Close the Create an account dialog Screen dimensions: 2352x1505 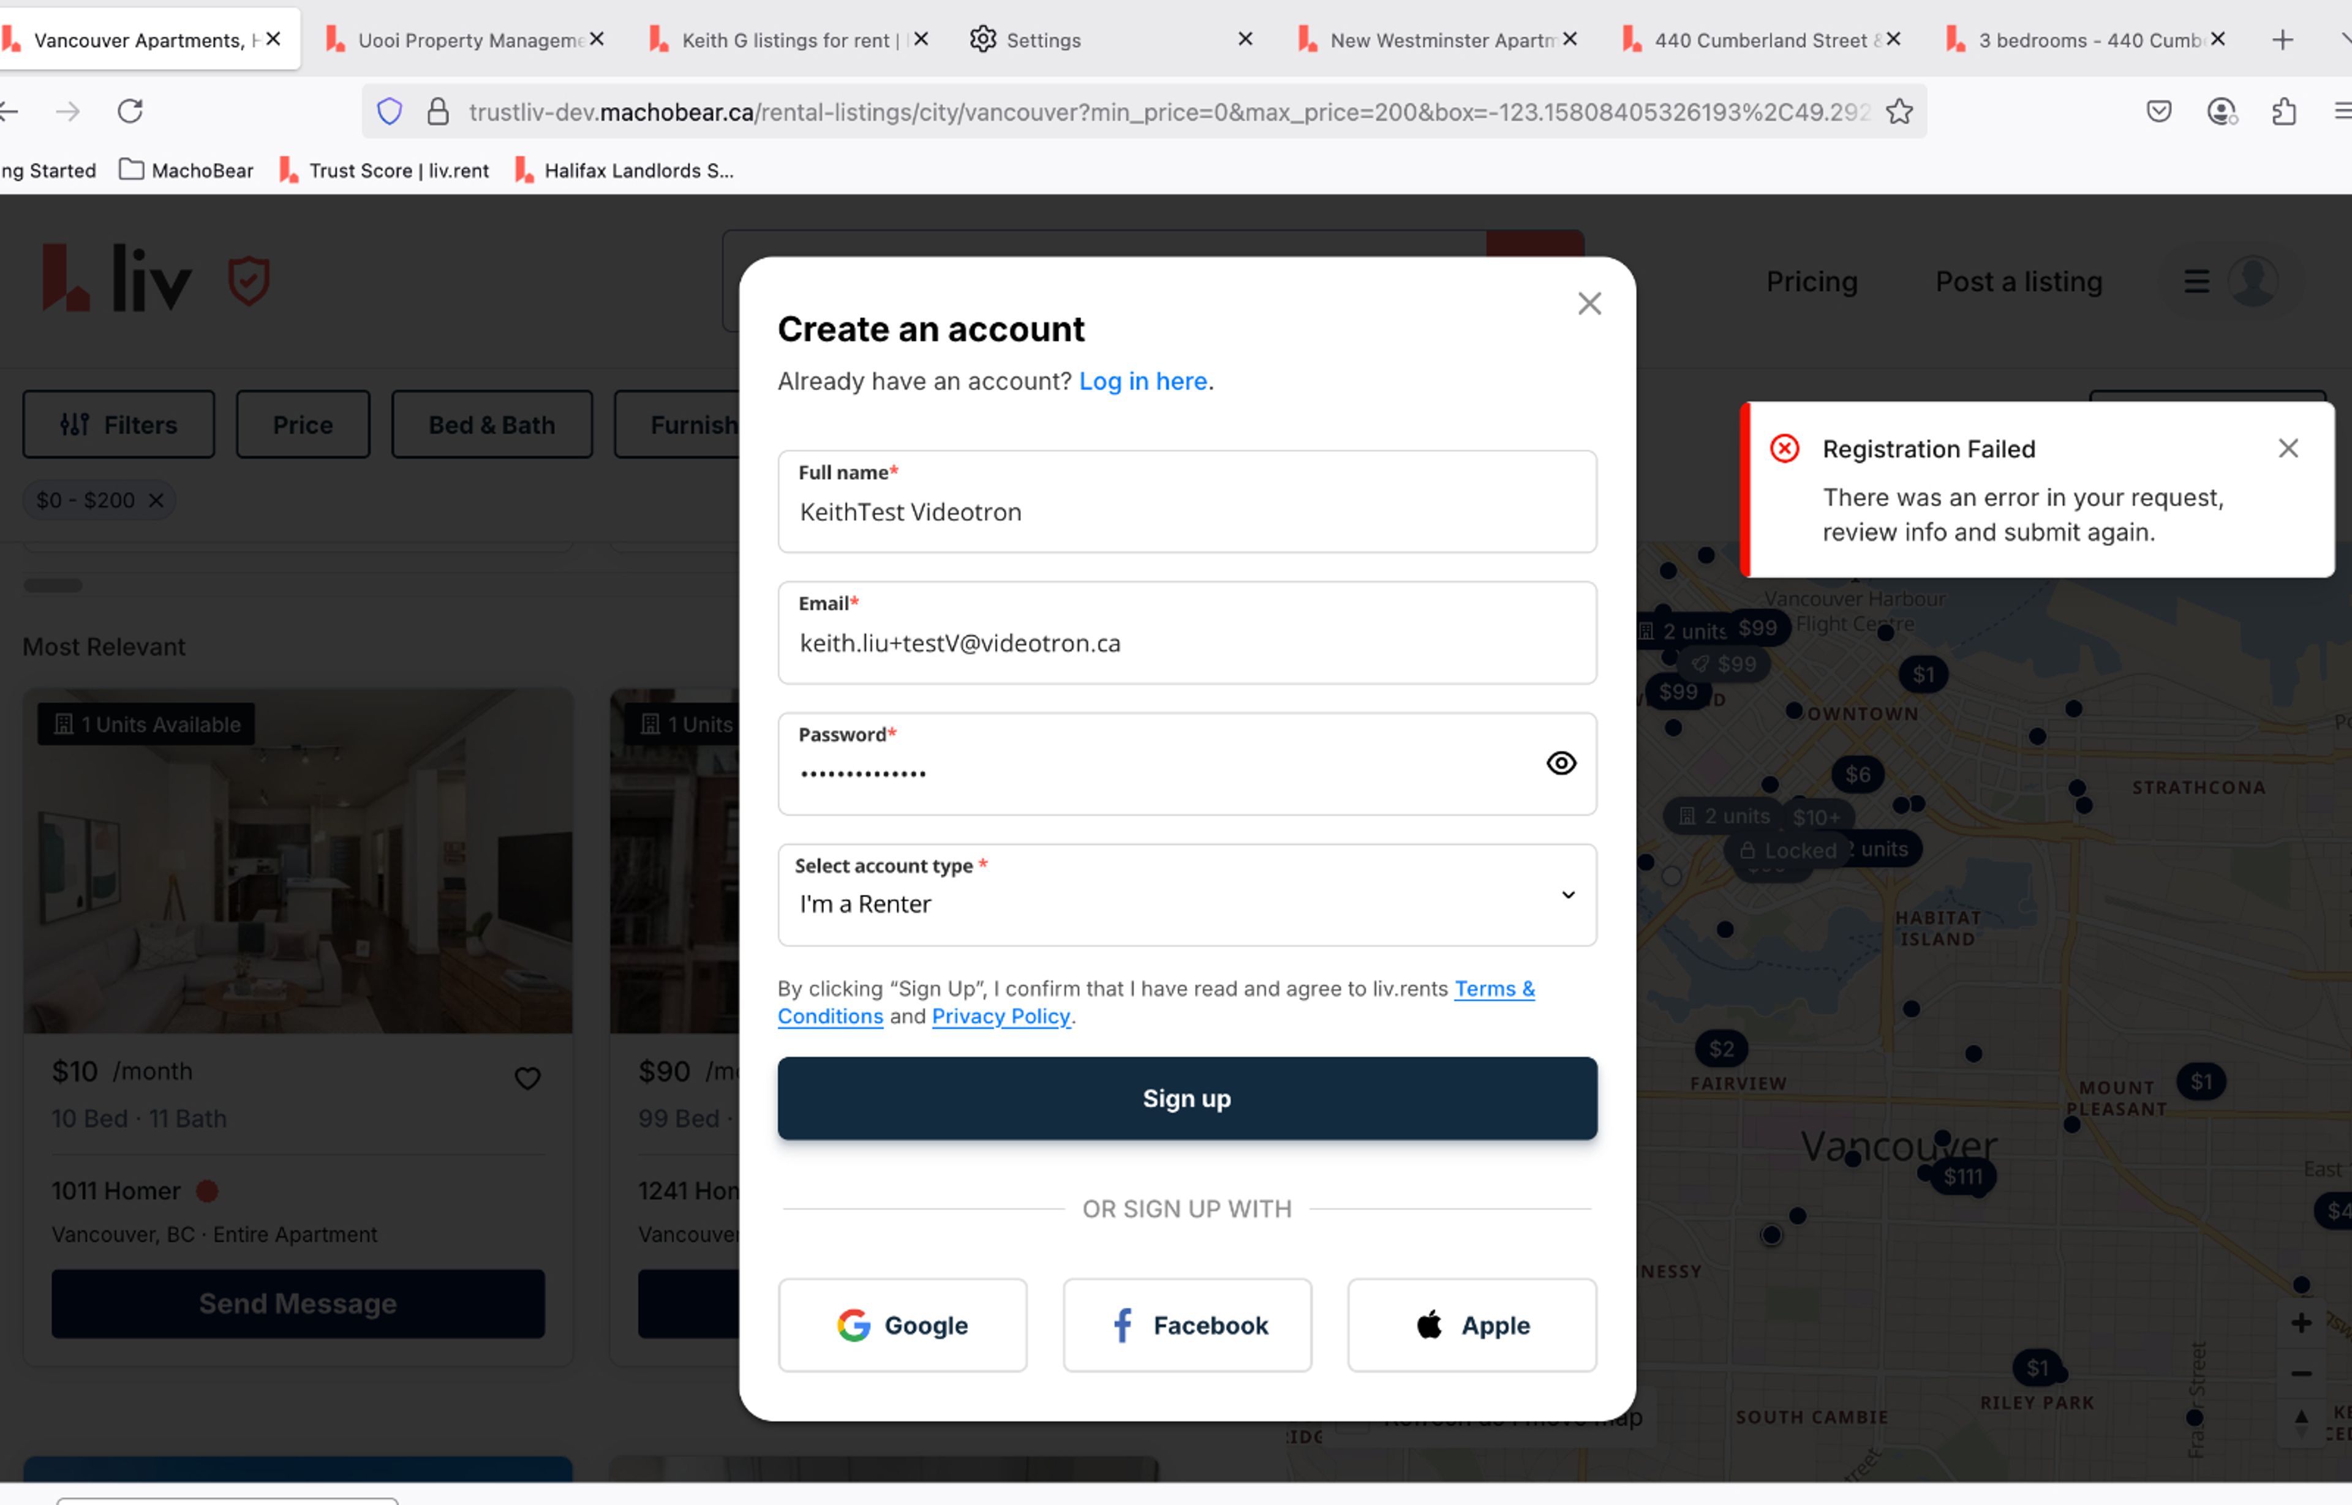tap(1589, 303)
